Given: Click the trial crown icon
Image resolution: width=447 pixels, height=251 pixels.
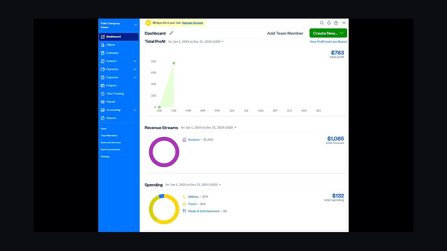Looking at the screenshot, I should 148,23.
